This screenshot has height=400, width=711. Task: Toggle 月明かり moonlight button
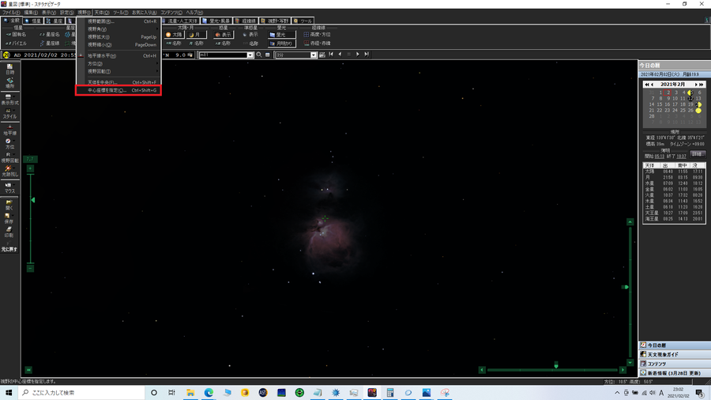[281, 43]
